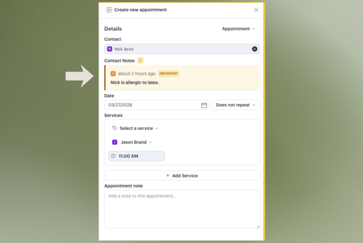Click the 11:00 AM time field

click(x=136, y=156)
